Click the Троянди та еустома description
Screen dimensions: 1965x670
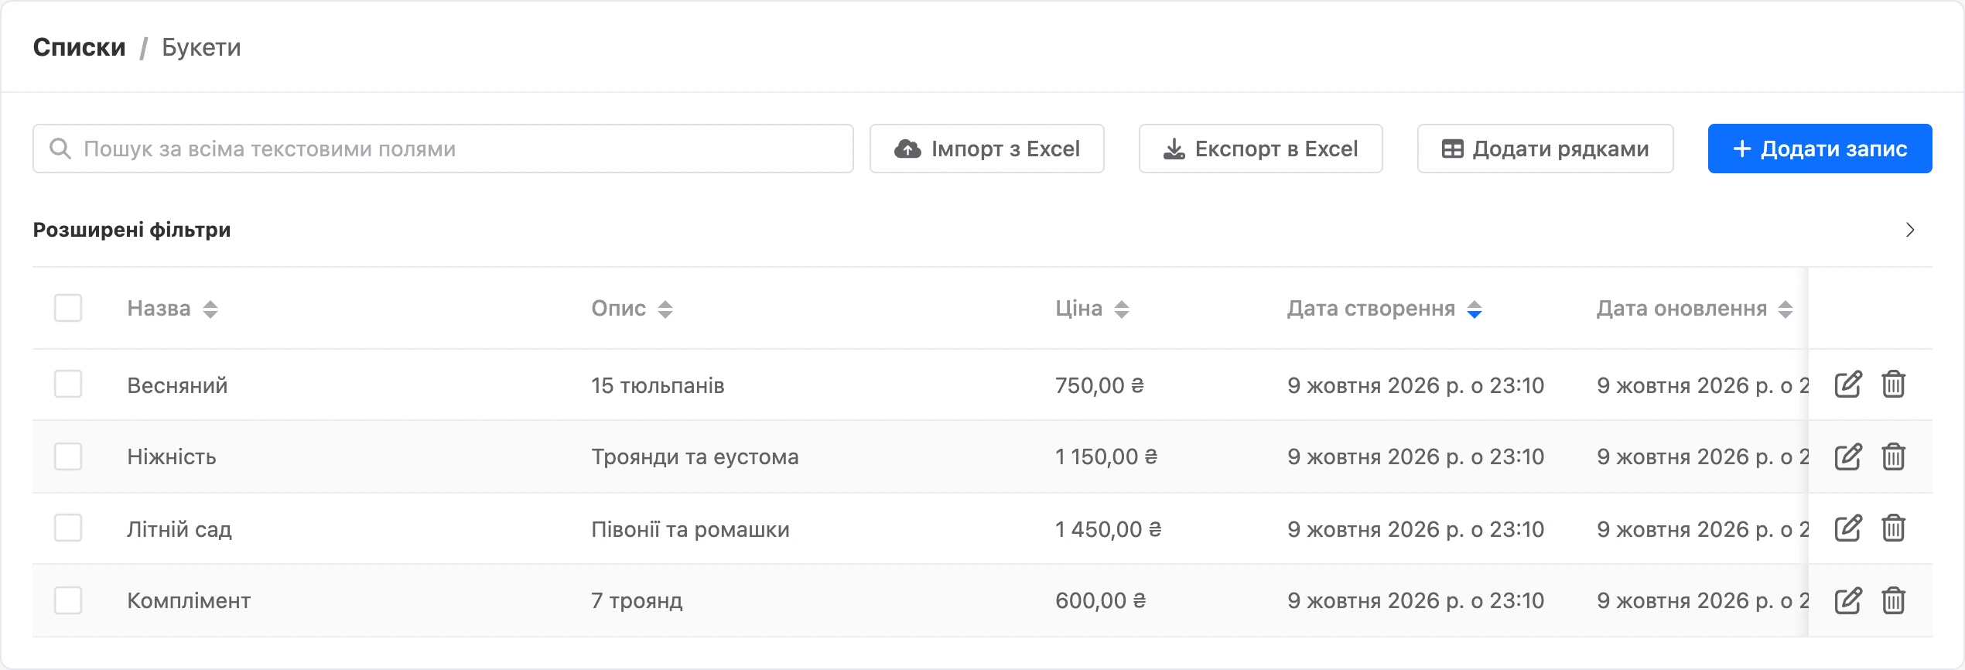pos(695,456)
